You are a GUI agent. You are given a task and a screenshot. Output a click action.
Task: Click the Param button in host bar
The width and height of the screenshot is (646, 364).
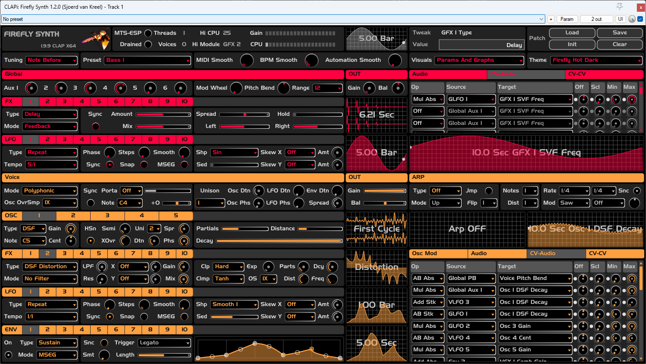click(567, 19)
